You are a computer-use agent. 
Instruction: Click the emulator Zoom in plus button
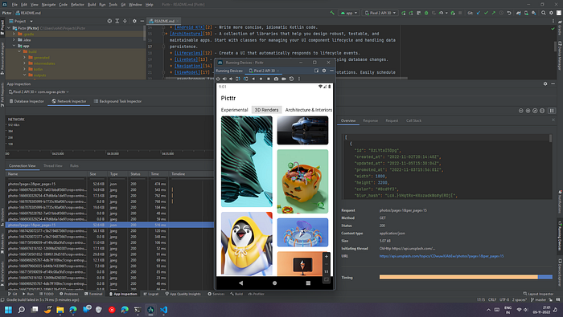click(327, 257)
